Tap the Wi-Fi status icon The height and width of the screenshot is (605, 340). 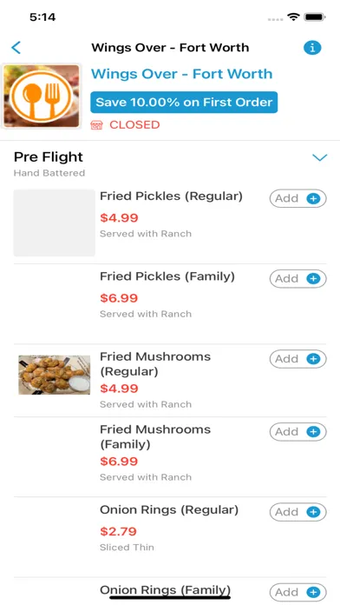[293, 17]
